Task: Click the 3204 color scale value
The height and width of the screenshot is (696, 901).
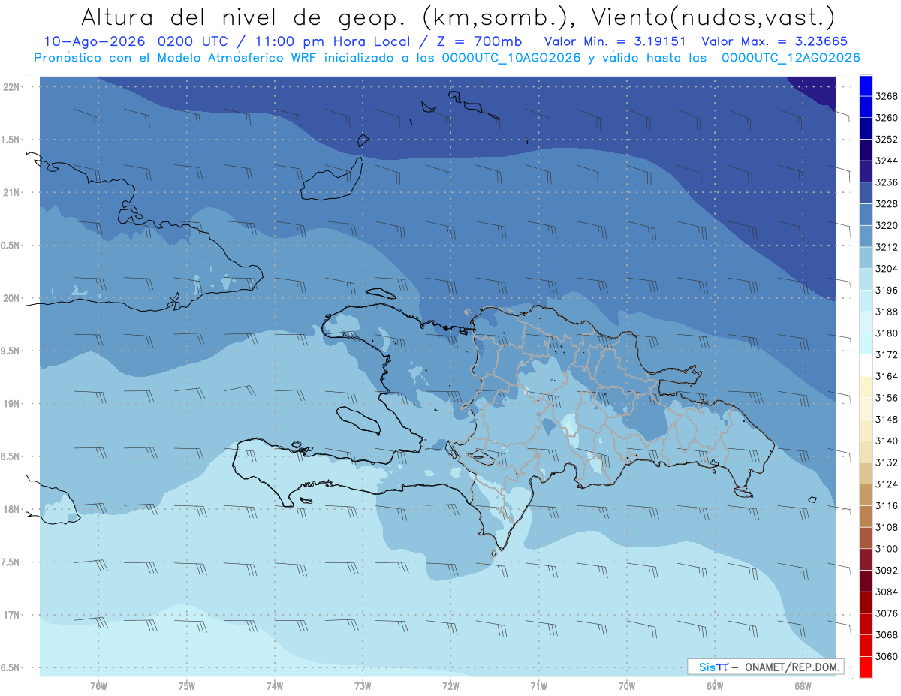Action: click(887, 269)
